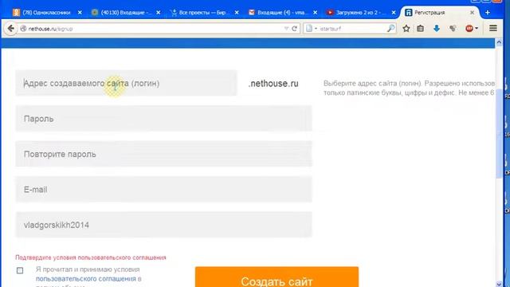Bookmark this page with the star icon
510x287 pixels.
click(406, 29)
